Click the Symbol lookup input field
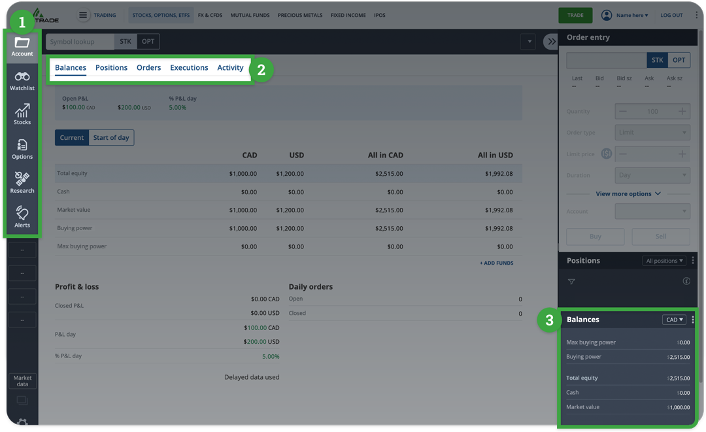The height and width of the screenshot is (432, 706). (x=78, y=41)
